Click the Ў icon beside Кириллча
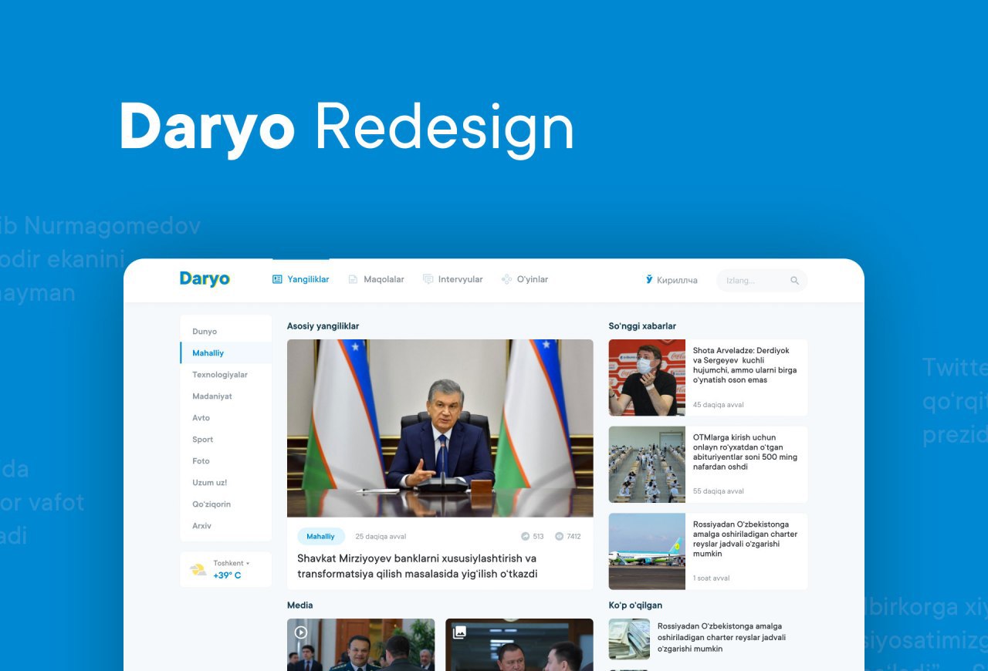The width and height of the screenshot is (988, 671). (x=649, y=279)
